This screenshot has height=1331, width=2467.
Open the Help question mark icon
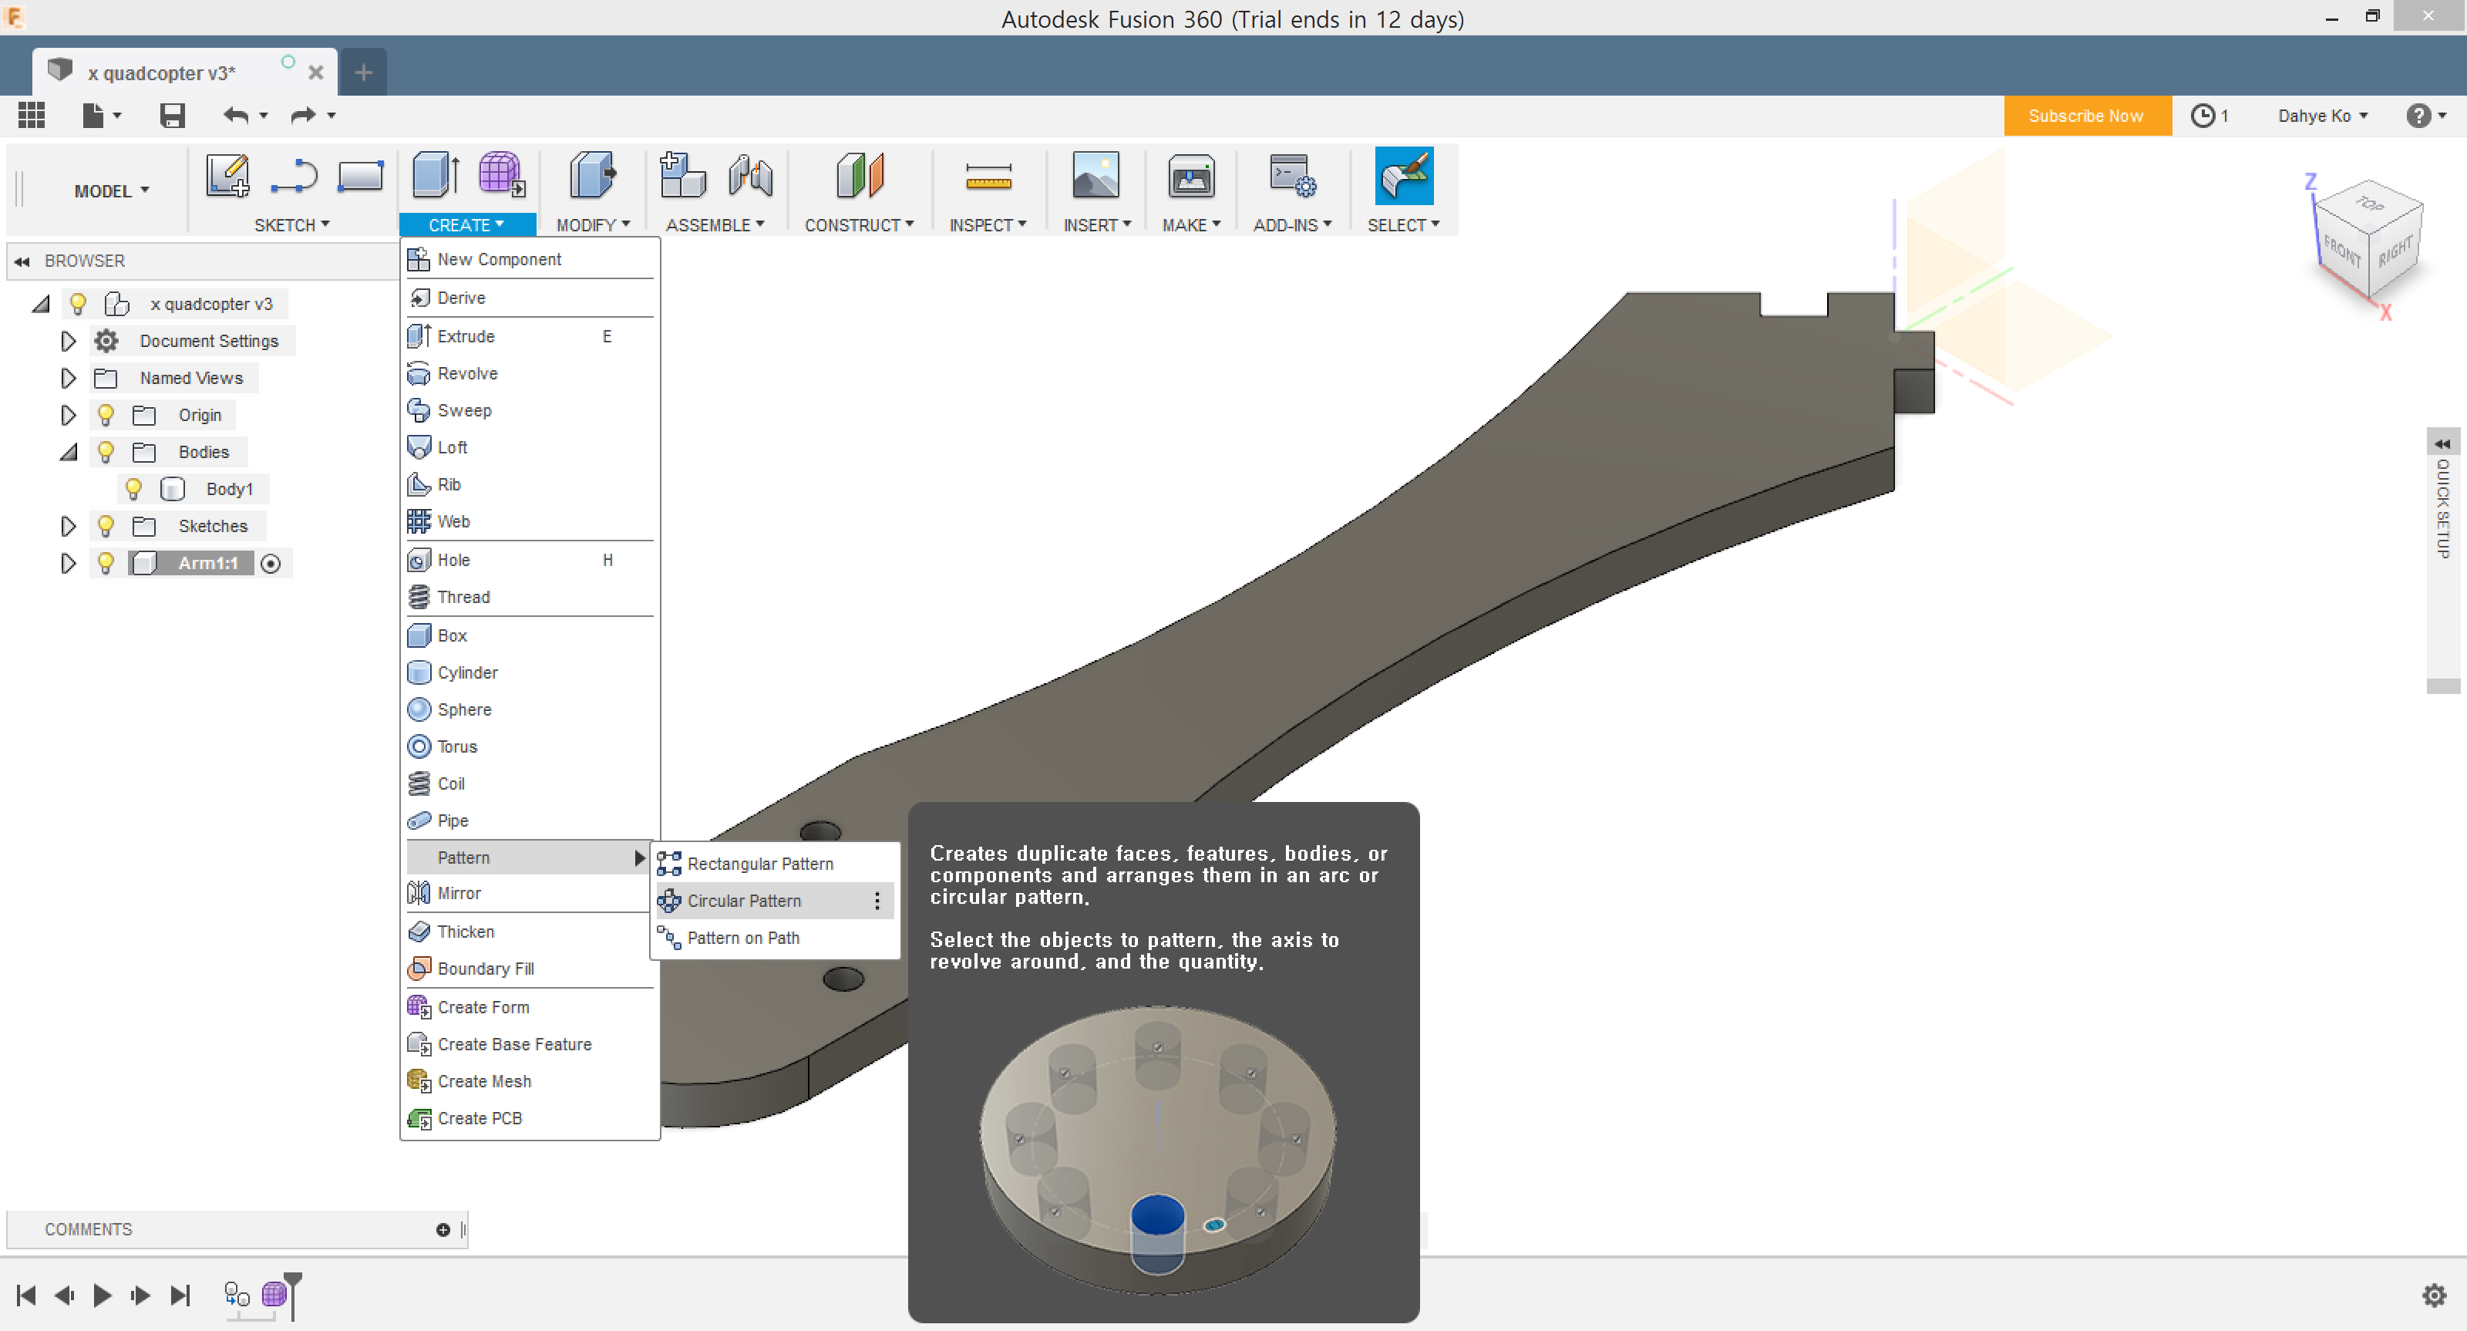coord(2419,116)
